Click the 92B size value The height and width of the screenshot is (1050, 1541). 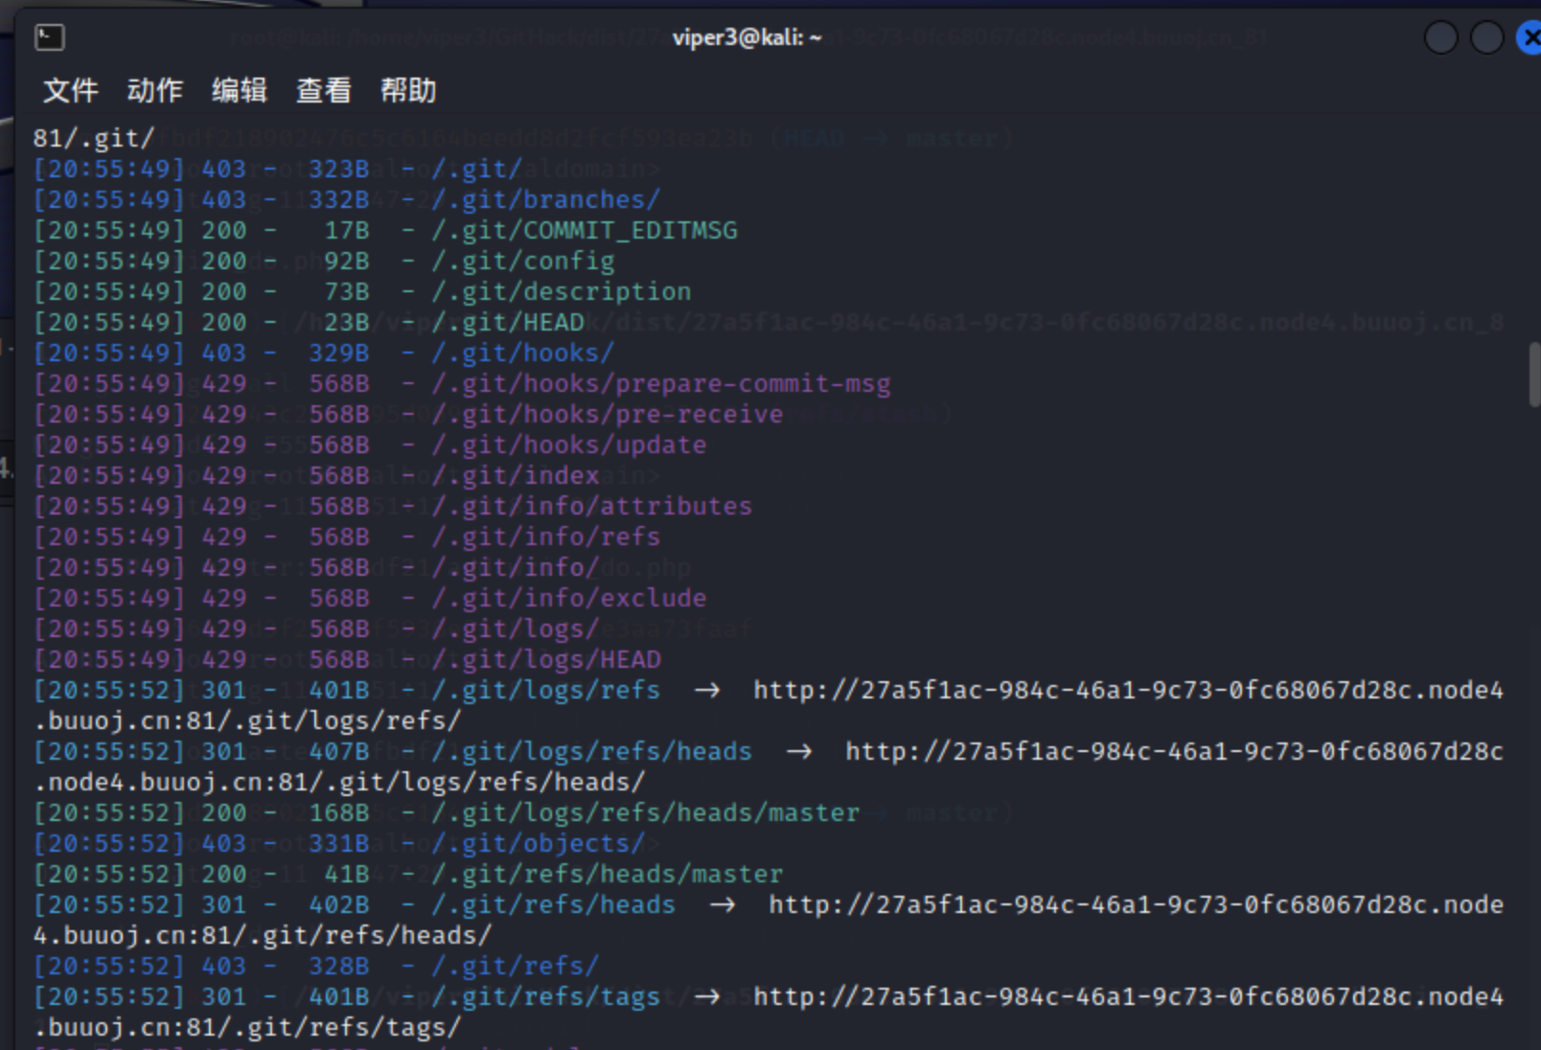[347, 262]
